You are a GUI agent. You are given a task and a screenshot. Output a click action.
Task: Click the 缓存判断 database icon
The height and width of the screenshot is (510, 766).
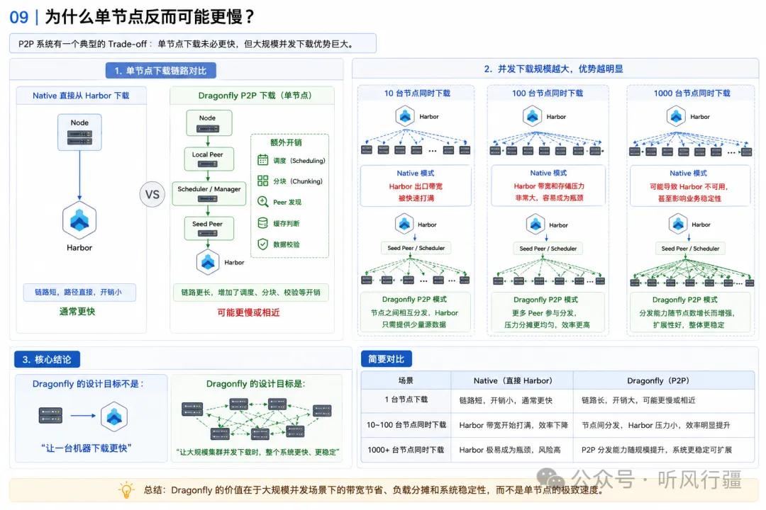[x=263, y=223]
